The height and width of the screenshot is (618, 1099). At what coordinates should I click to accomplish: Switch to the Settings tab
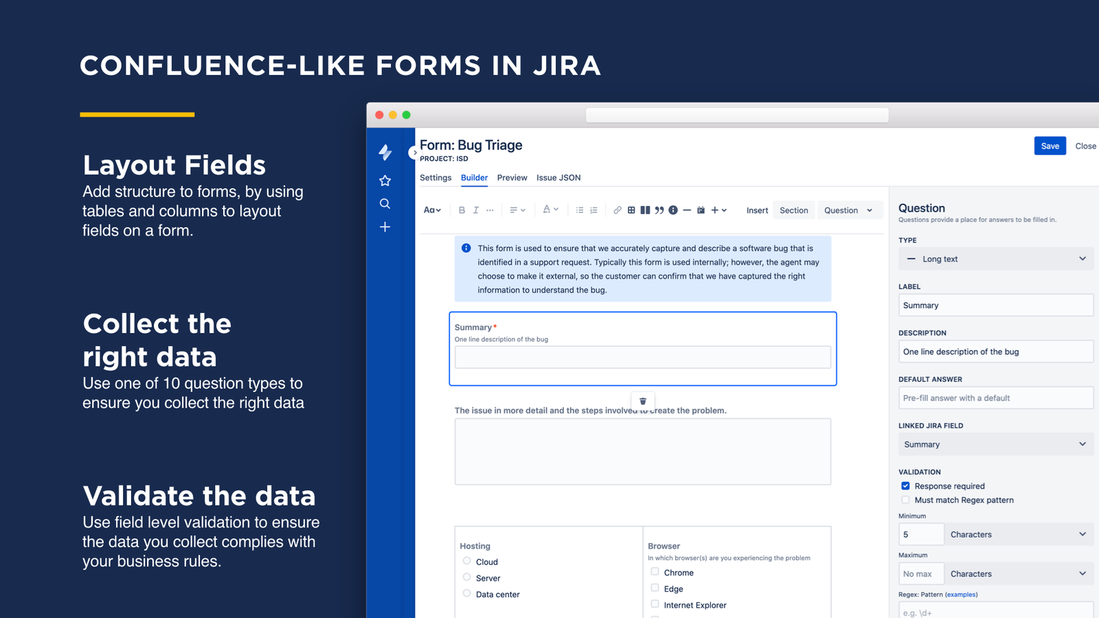pyautogui.click(x=435, y=178)
